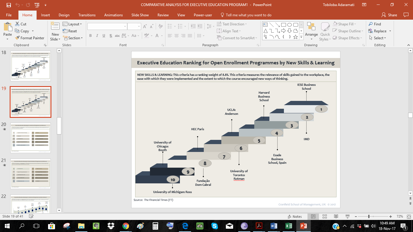Open the Shape Fill dropdown
413x232 pixels.
tap(344, 24)
